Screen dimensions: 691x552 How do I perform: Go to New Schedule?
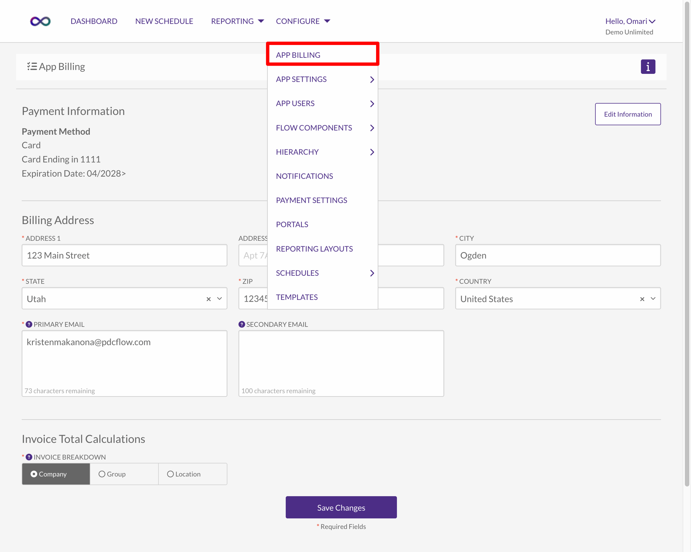[164, 21]
